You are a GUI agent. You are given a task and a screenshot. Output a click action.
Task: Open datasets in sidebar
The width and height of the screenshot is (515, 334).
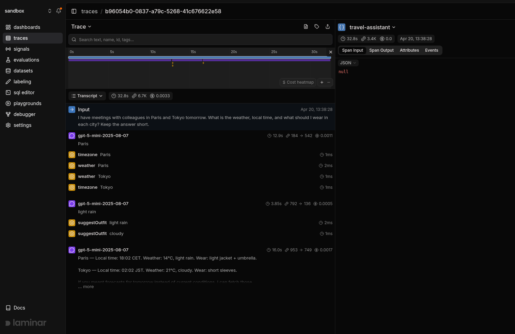33,71
